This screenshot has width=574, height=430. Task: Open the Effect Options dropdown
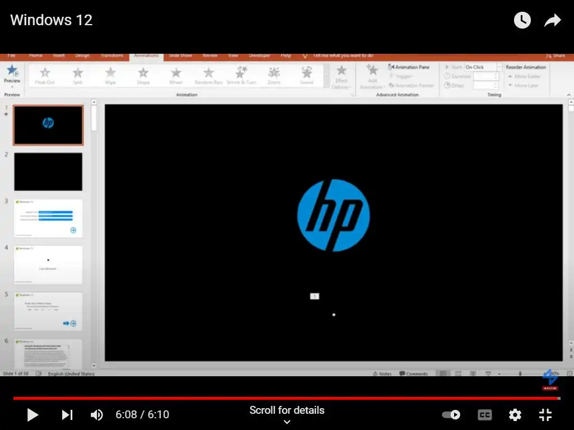(341, 77)
